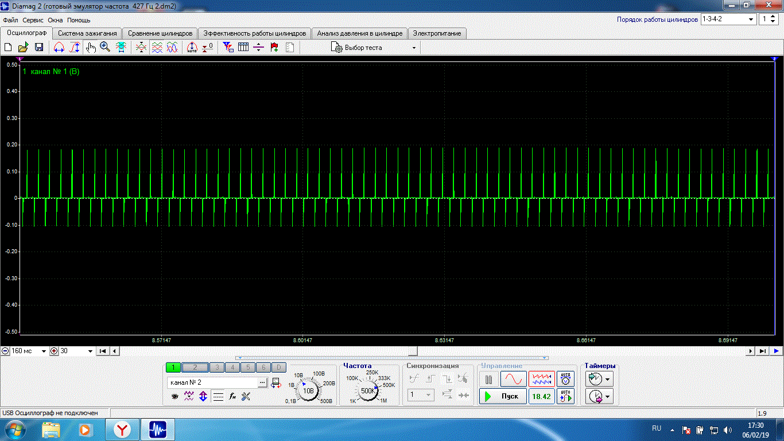This screenshot has width=784, height=441.
Task: Open the Помощь menu
Action: [79, 20]
